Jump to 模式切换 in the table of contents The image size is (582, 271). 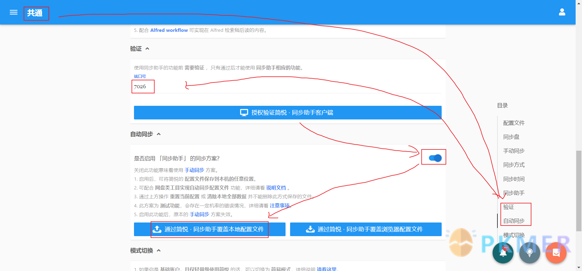(514, 235)
